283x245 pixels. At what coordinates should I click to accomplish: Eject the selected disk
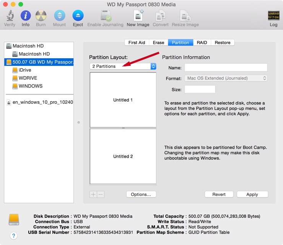(x=78, y=16)
